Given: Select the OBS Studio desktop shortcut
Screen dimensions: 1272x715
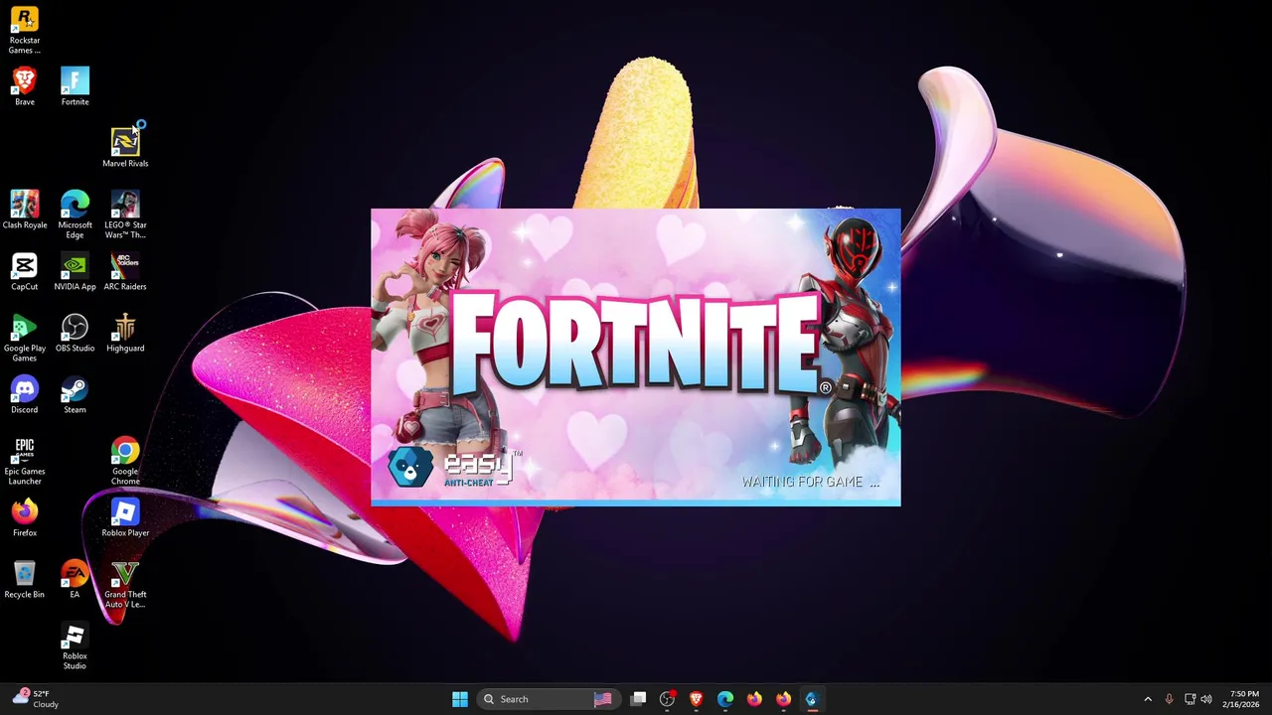Looking at the screenshot, I should pos(75,333).
